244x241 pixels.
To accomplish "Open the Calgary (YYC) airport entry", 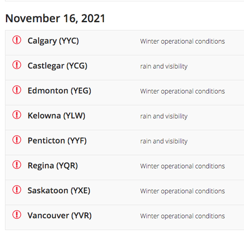I will pyautogui.click(x=53, y=41).
